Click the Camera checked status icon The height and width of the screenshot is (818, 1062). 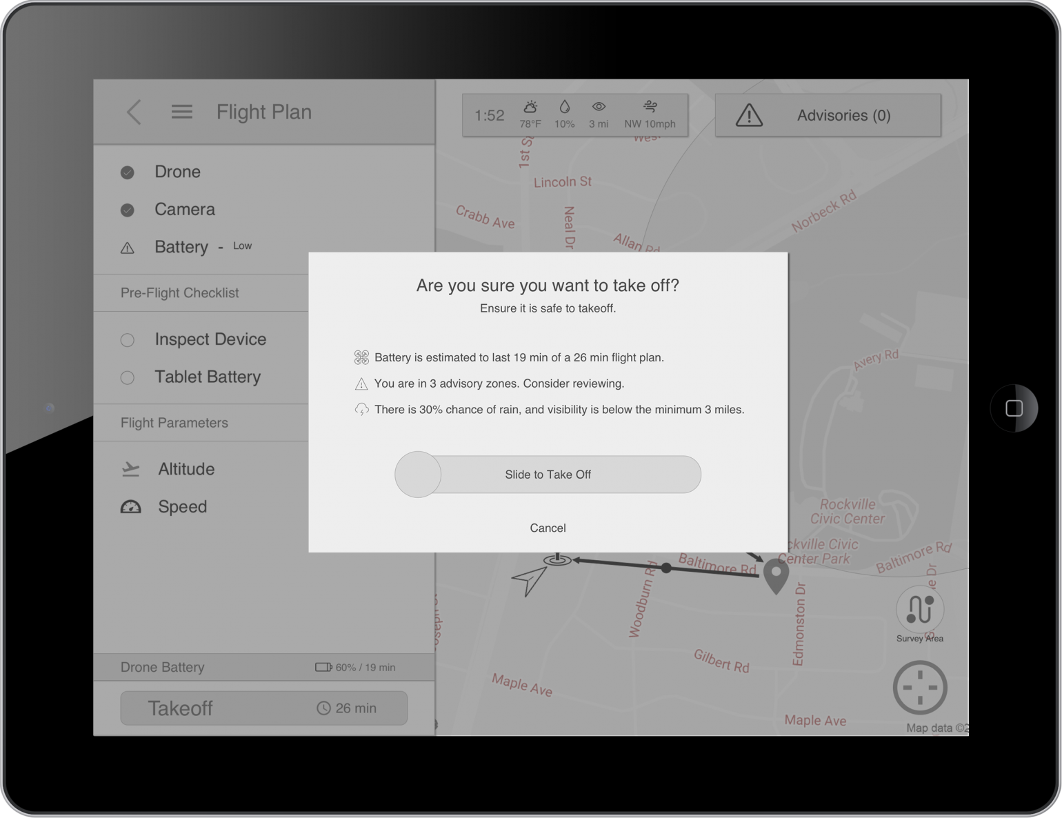click(128, 210)
